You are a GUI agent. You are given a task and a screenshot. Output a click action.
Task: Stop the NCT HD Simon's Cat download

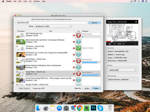[79, 35]
